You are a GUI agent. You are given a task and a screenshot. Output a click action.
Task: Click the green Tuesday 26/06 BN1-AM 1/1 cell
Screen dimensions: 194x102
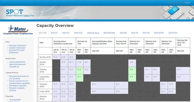(x=80, y=71)
